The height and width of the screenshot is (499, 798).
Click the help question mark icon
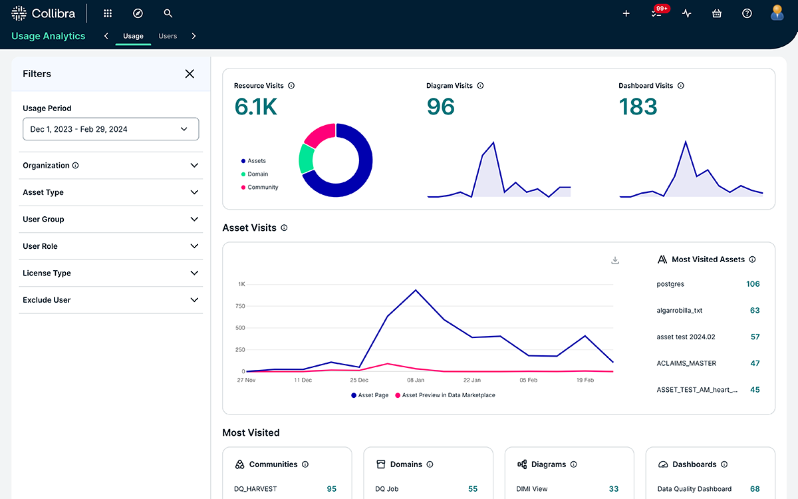point(747,13)
